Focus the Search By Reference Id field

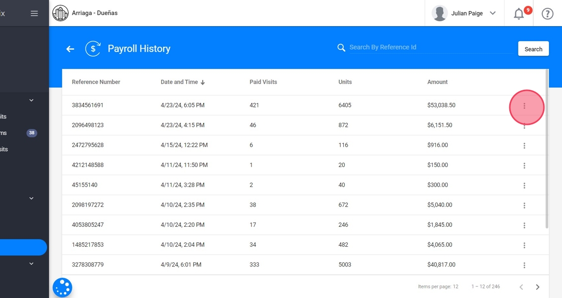432,47
